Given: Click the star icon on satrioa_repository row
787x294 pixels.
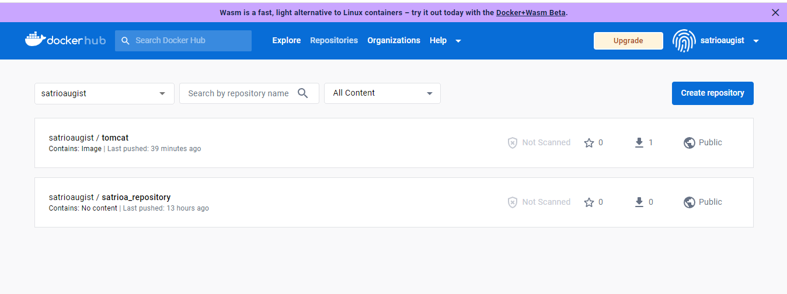Looking at the screenshot, I should (588, 202).
